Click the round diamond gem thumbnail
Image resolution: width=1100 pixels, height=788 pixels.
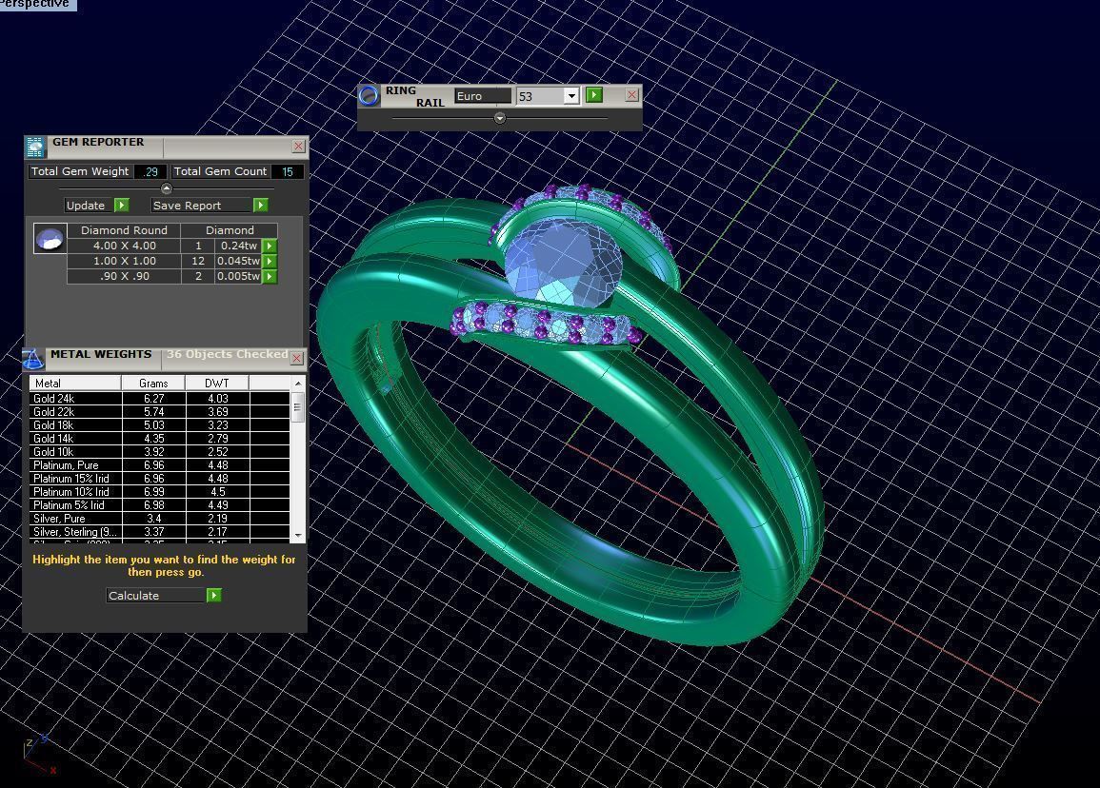[50, 239]
